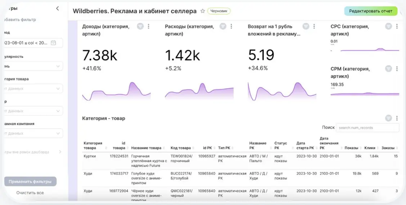Open filter icon on Расходы card
406x205 pixels.
[x=223, y=26]
